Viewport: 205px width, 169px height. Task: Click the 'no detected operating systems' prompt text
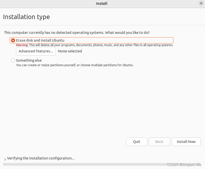(x=77, y=33)
